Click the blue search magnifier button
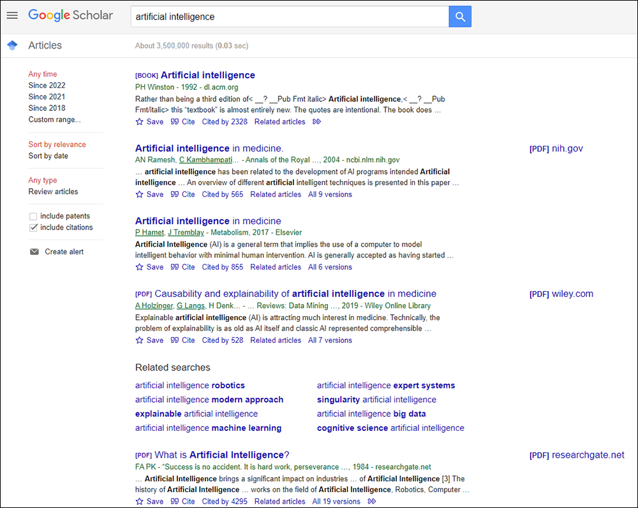 (460, 17)
